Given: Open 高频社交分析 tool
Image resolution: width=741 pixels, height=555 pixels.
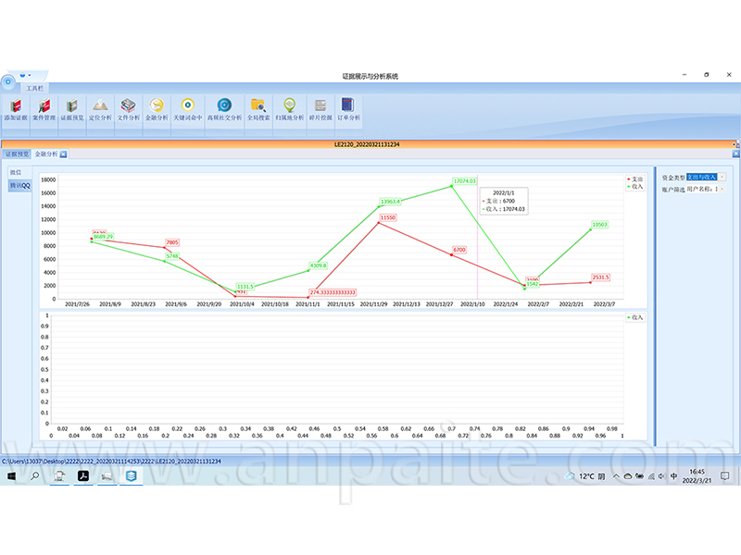Looking at the screenshot, I should (x=224, y=109).
